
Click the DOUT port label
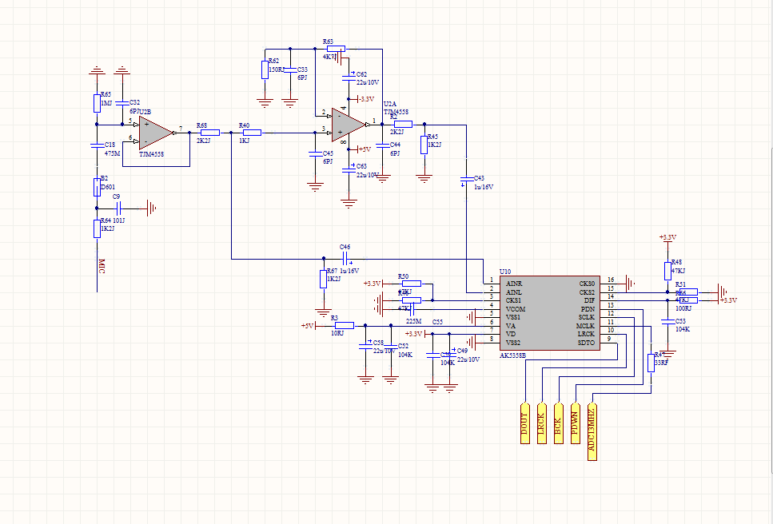525,423
